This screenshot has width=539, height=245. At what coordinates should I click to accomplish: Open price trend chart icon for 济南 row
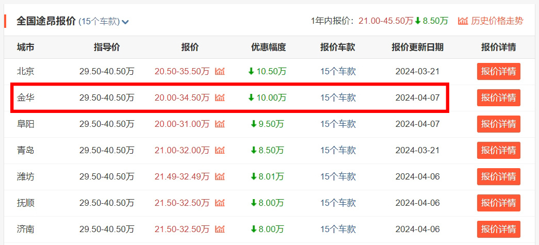coord(220,229)
